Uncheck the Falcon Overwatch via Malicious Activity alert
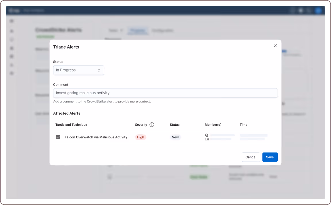 click(58, 137)
